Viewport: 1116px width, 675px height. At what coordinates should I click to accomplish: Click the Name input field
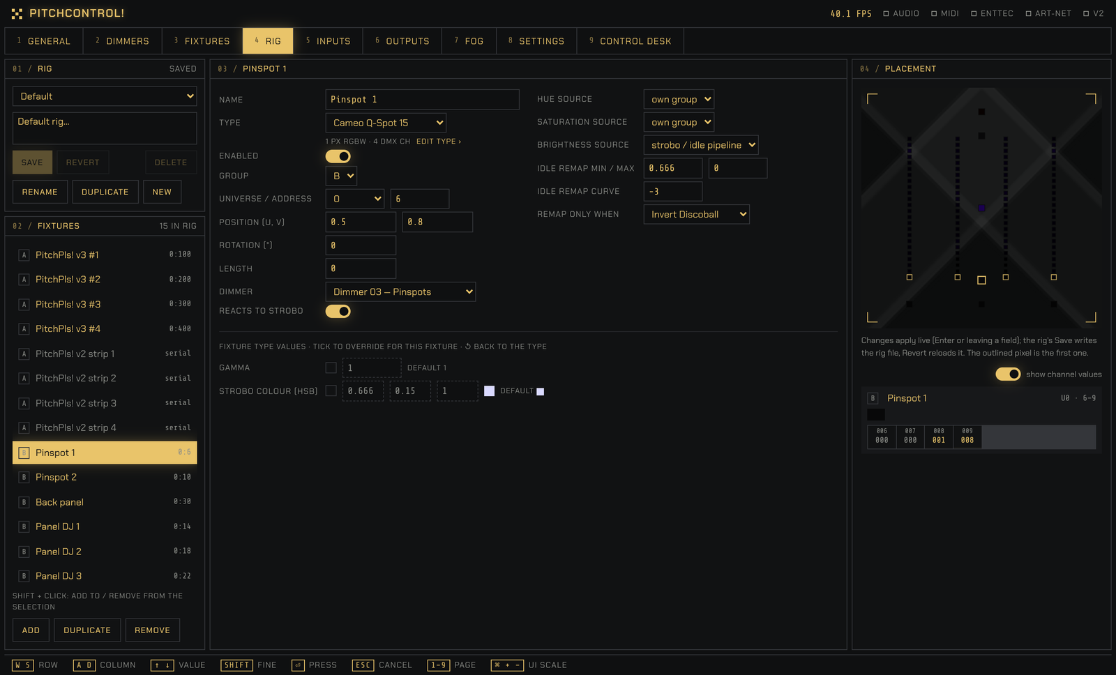click(x=423, y=100)
